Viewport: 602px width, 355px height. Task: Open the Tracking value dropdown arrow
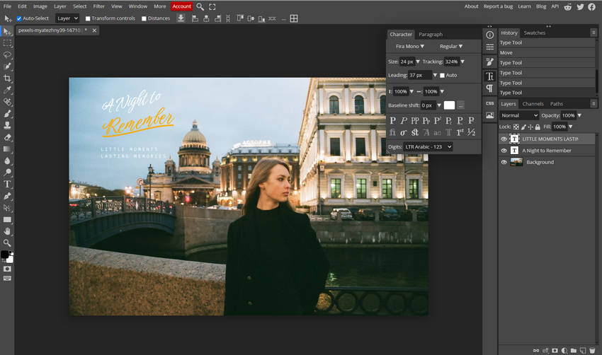pos(462,62)
